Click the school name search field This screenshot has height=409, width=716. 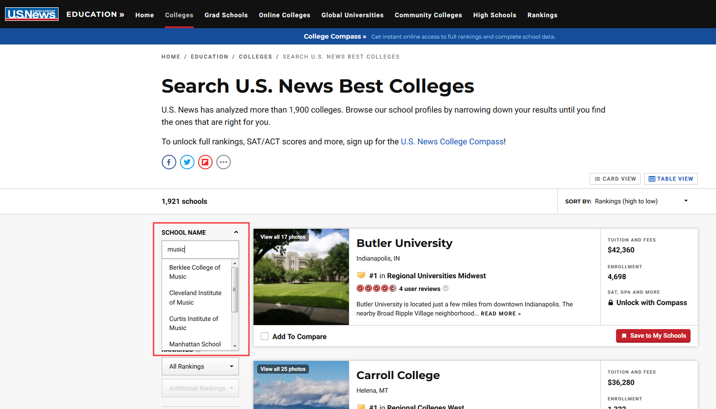pyautogui.click(x=200, y=249)
